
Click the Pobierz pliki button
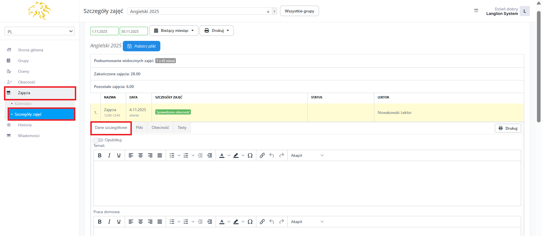(141, 46)
